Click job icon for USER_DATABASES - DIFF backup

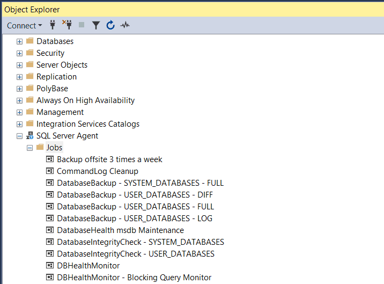coord(50,194)
